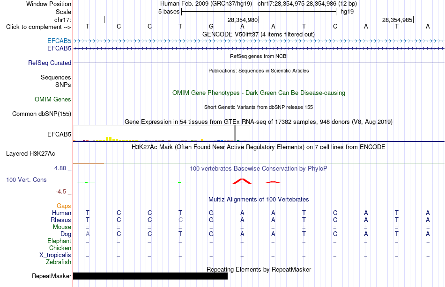Image resolution: width=445 pixels, height=287 pixels.
Task: Select the Dog species label
Action: pos(66,234)
